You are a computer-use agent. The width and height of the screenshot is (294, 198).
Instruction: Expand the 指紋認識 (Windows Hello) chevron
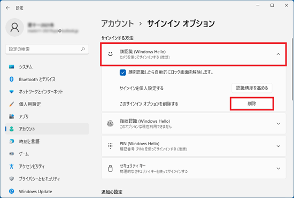click(x=278, y=123)
